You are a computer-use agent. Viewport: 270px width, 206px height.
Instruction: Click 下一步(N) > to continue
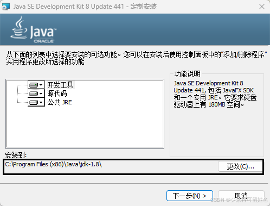click(x=190, y=196)
